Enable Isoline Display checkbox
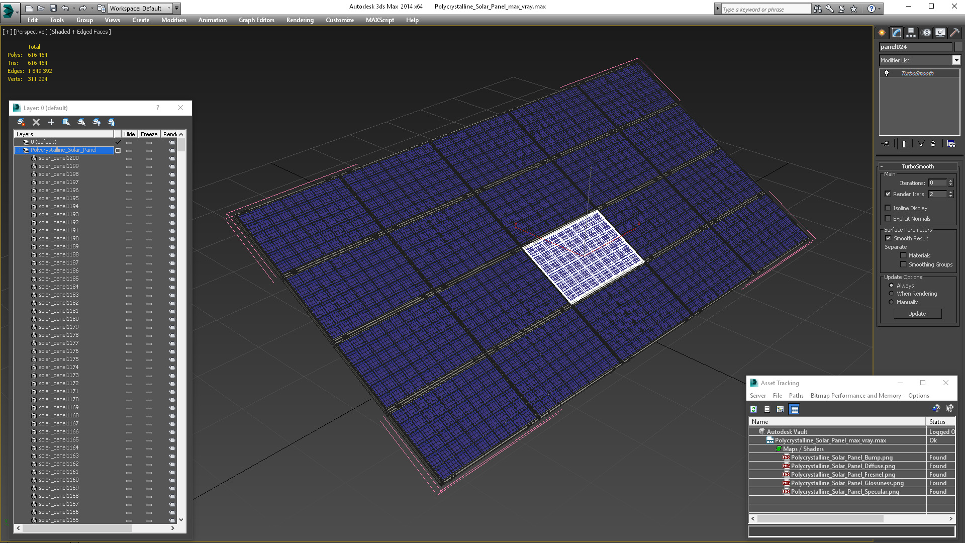The image size is (965, 543). tap(888, 208)
